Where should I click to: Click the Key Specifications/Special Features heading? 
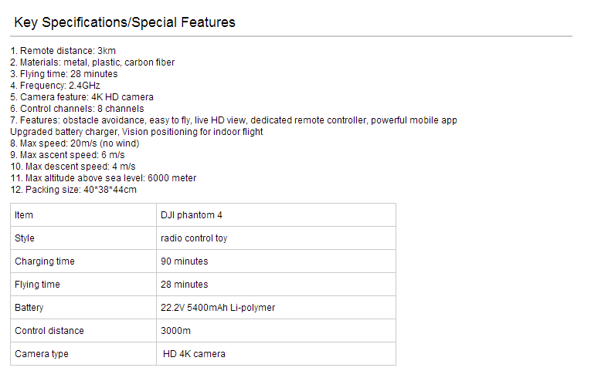pos(124,22)
